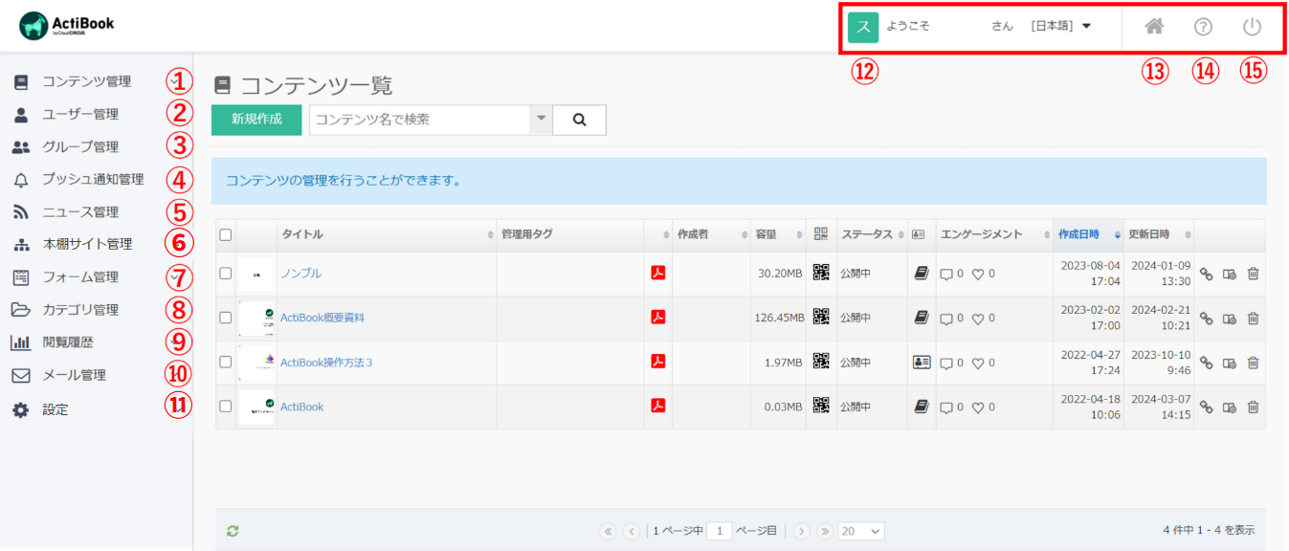The height and width of the screenshot is (551, 1289).
Task: Click the ID card icon in ActiBook操作方法3 row
Action: point(922,363)
